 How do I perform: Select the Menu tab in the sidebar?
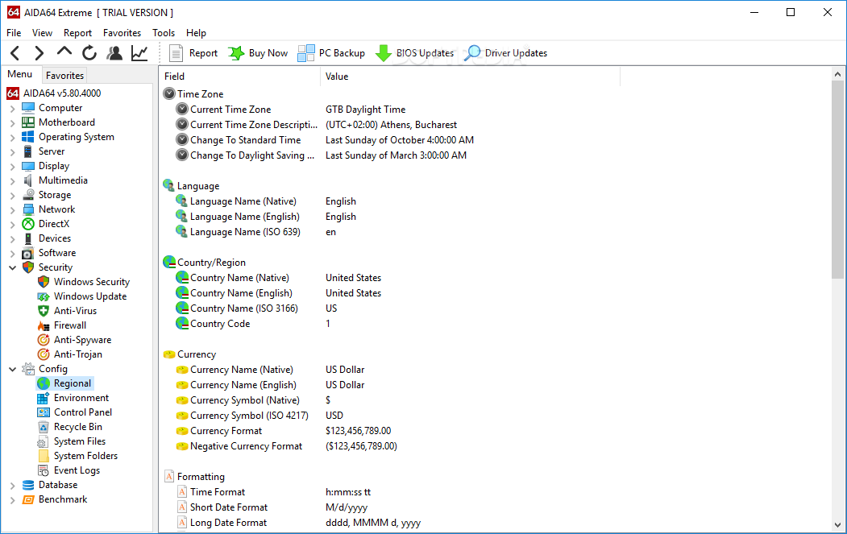point(20,75)
